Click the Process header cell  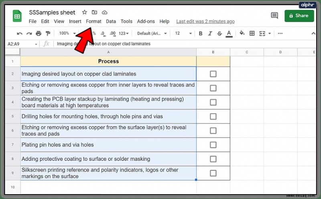point(108,62)
